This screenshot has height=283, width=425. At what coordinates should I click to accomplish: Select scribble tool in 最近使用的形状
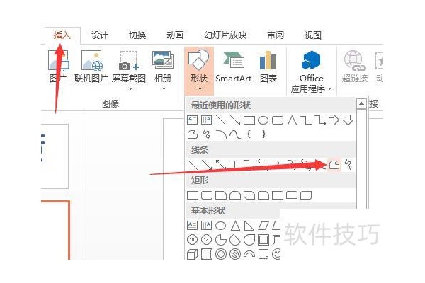coord(207,134)
